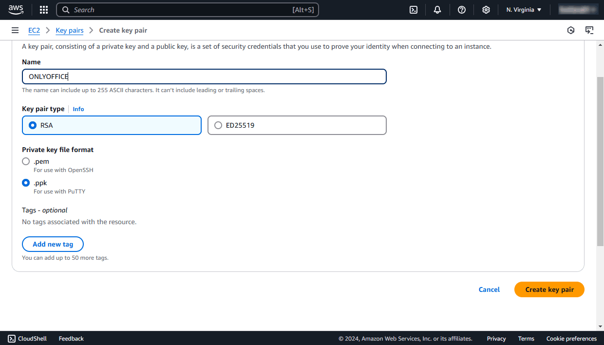Open the N. Virginia region dropdown
The image size is (604, 345).
coord(523,9)
